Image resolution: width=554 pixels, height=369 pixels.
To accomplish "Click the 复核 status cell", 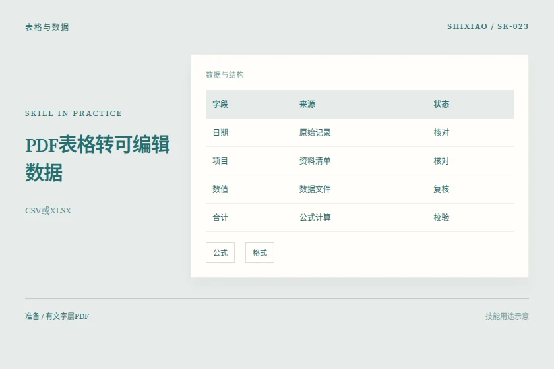I will coord(441,189).
